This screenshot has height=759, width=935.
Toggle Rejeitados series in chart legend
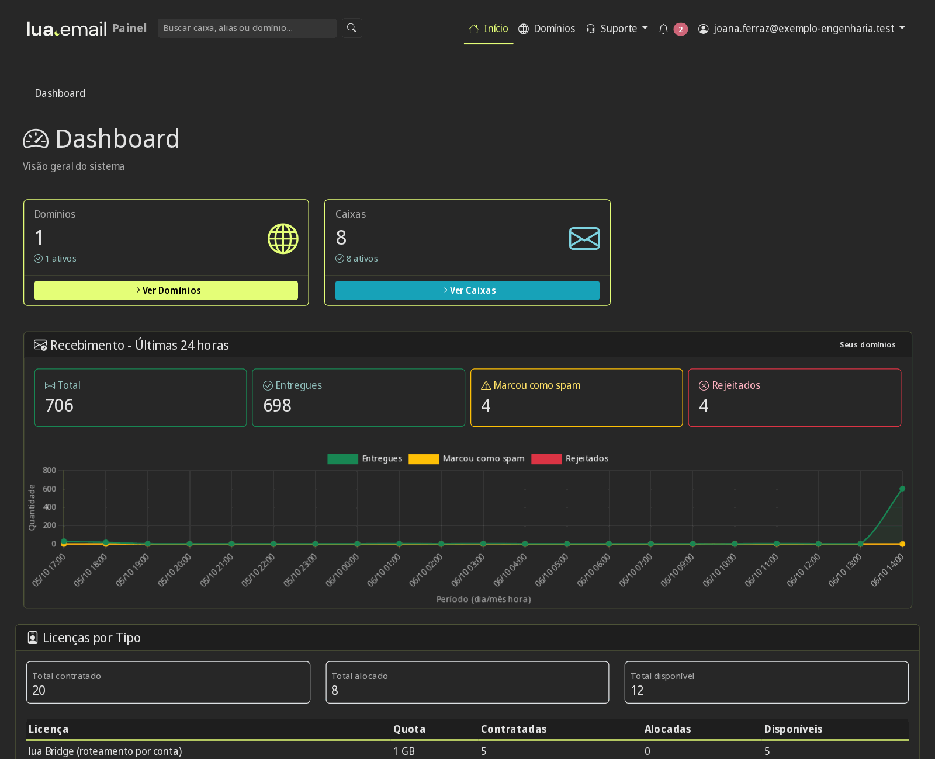point(570,458)
